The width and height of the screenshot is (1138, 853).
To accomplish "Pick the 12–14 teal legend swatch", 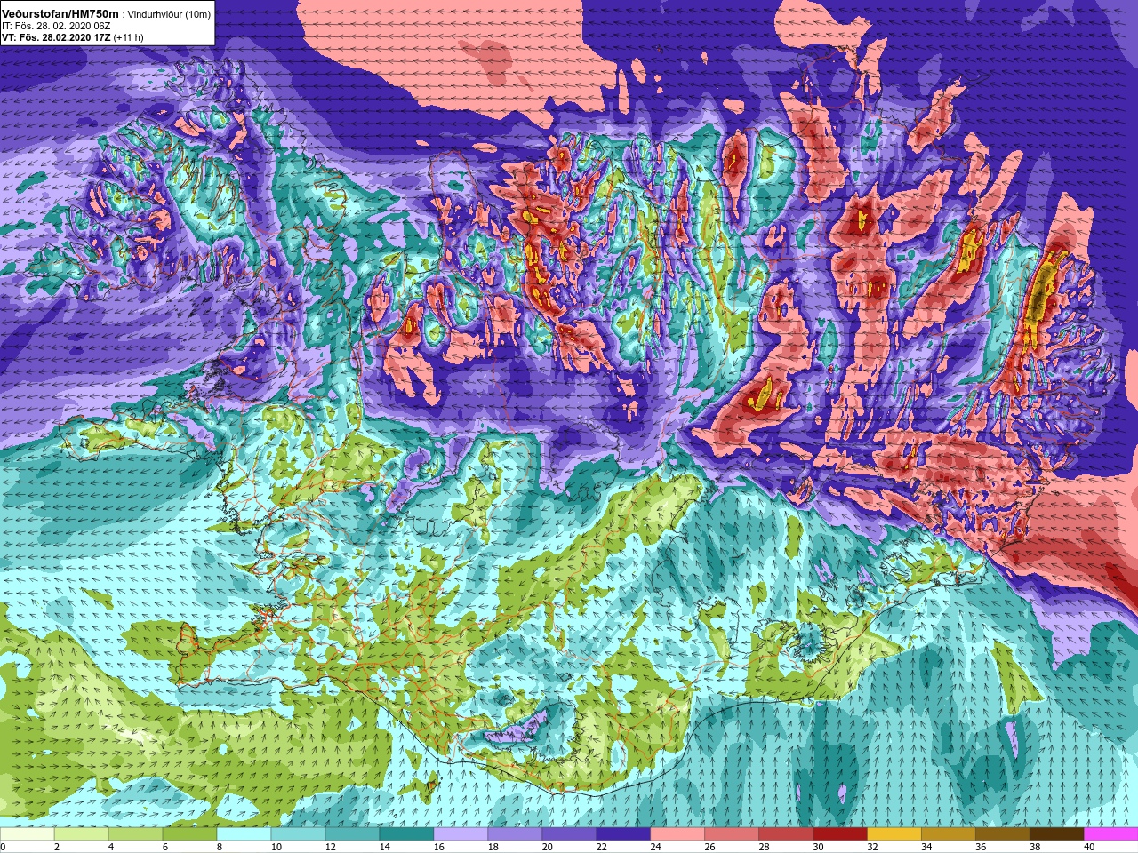I will pyautogui.click(x=352, y=835).
